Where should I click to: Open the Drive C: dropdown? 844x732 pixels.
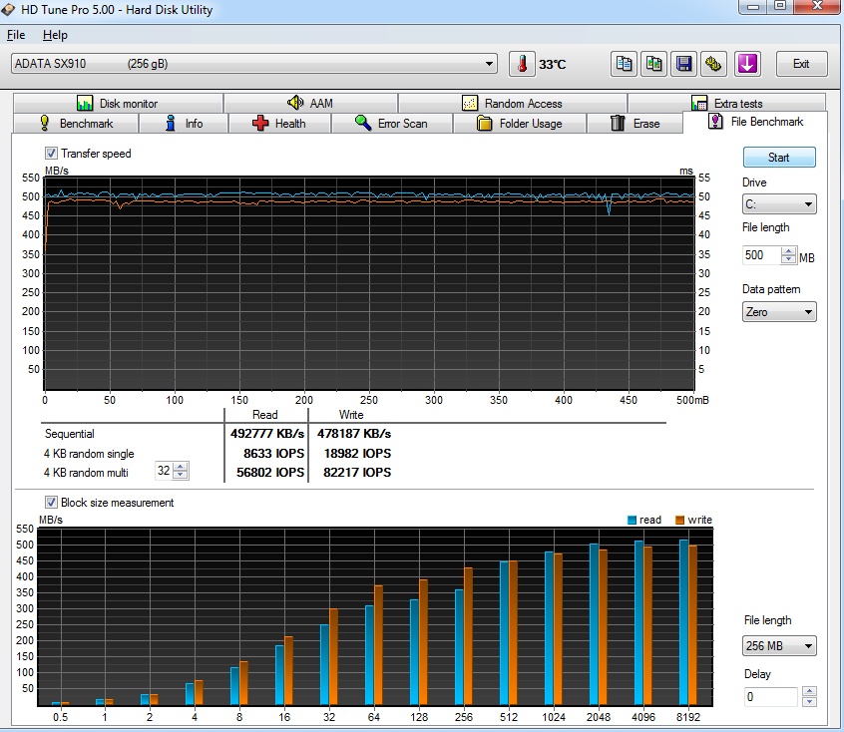tap(778, 204)
